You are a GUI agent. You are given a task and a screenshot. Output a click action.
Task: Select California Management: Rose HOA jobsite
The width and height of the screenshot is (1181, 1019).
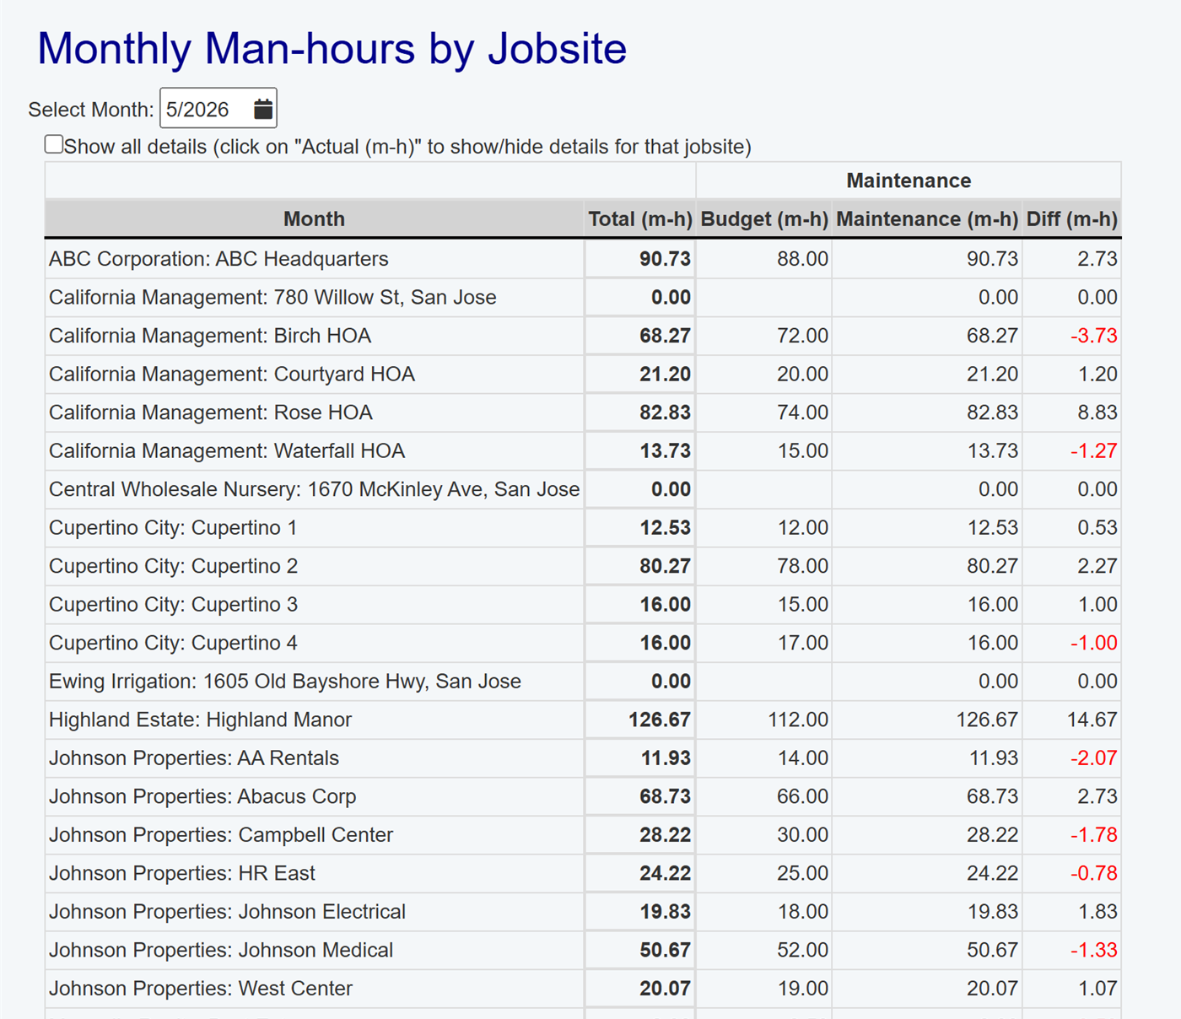pyautogui.click(x=211, y=412)
